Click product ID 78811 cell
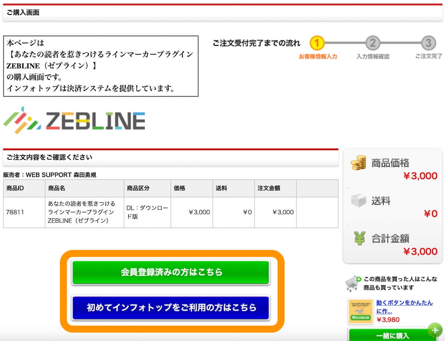Viewport: 445px width, 341px height. (15, 212)
